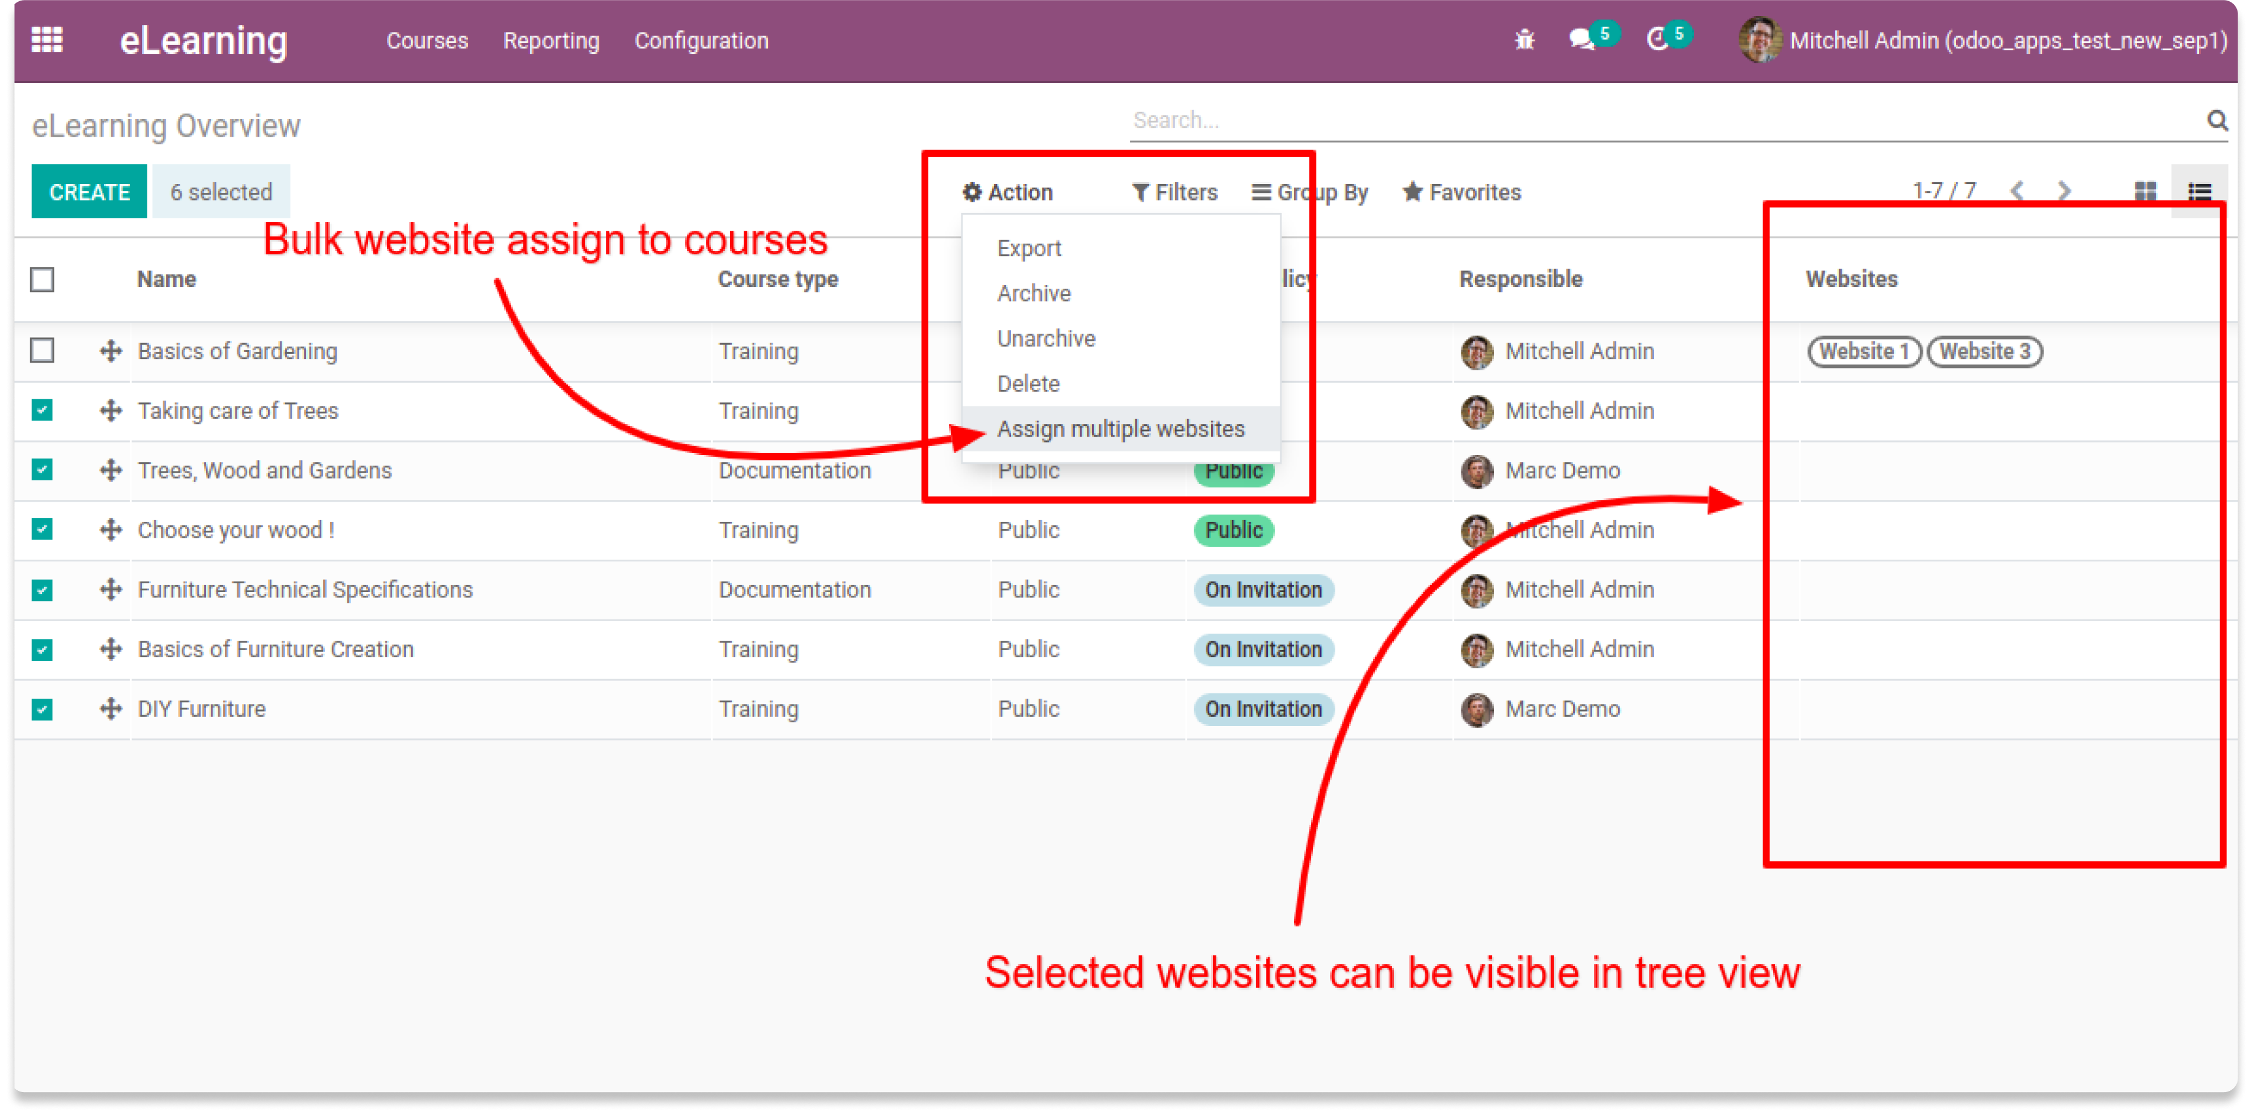Viewport: 2247px width, 1111px height.
Task: Check the Basics of Gardening checkbox
Action: pyautogui.click(x=42, y=351)
